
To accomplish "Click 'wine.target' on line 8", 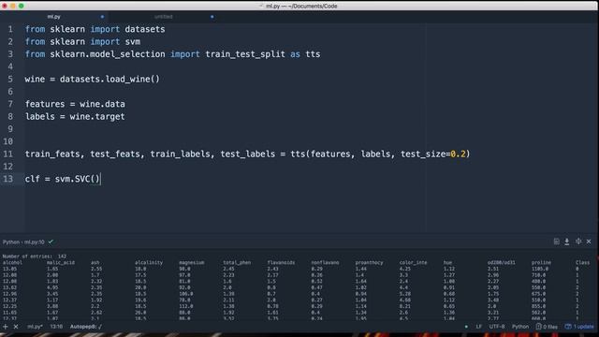I will point(97,116).
